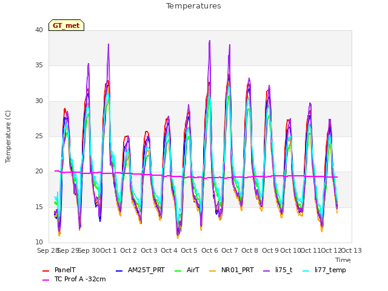This screenshot has width=388, height=291.
Task: Toggle the li77_temp legend entry
Action: click(x=324, y=270)
